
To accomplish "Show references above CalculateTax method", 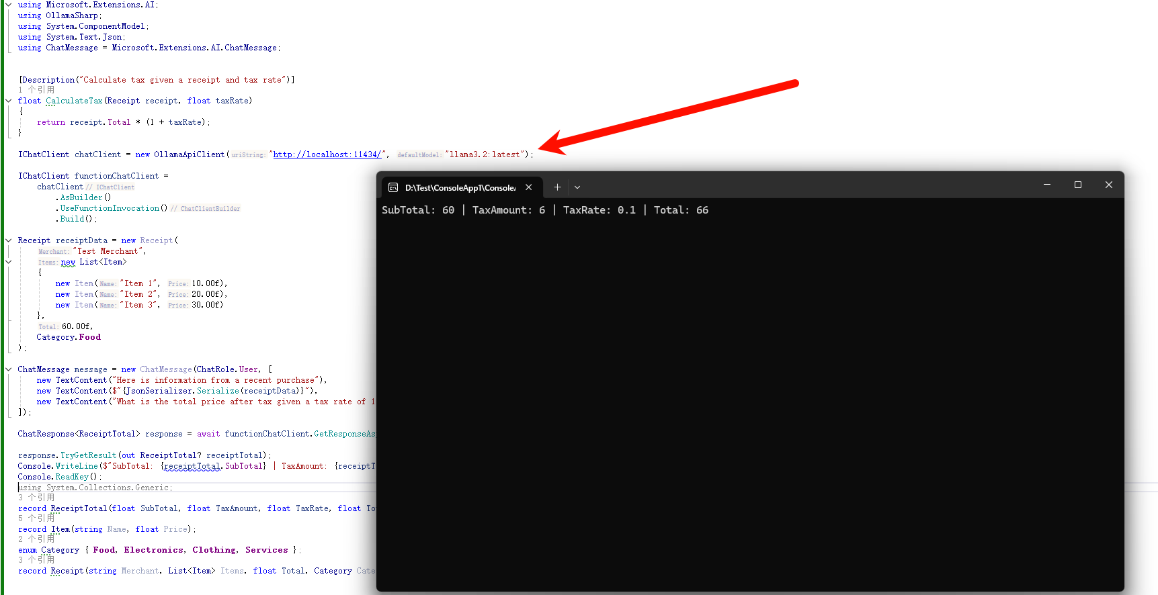I will 36,90.
